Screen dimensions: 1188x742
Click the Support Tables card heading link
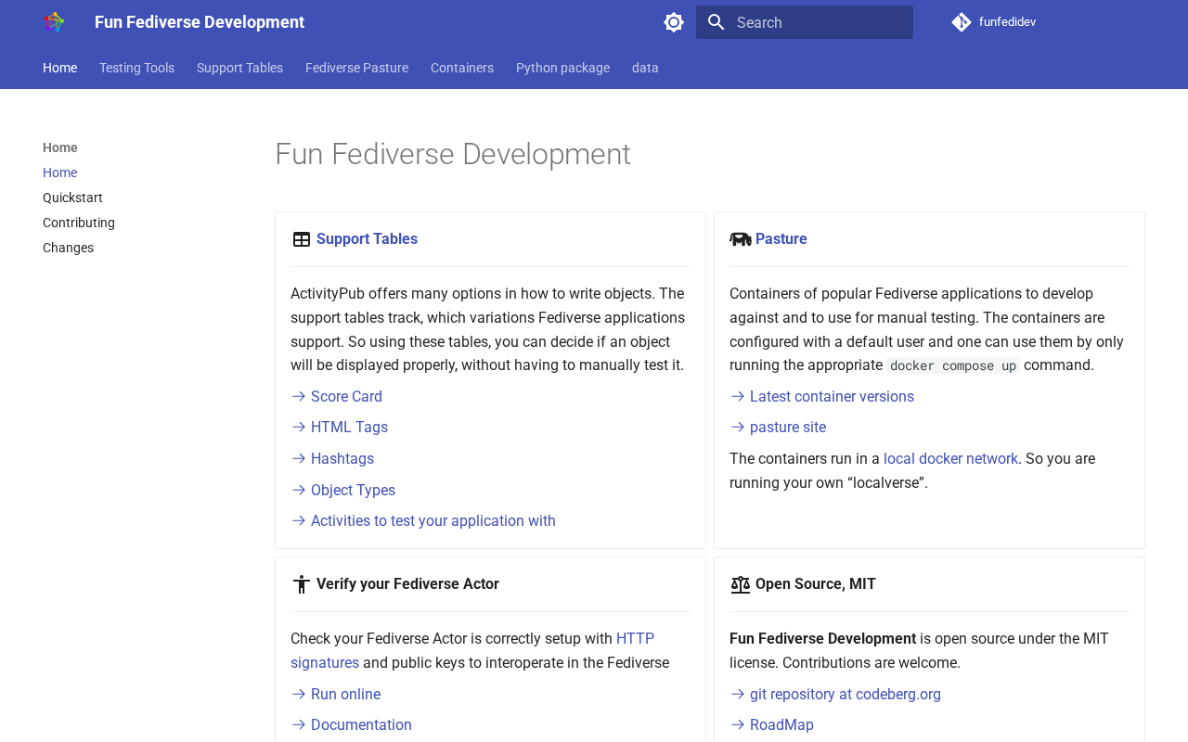coord(367,239)
